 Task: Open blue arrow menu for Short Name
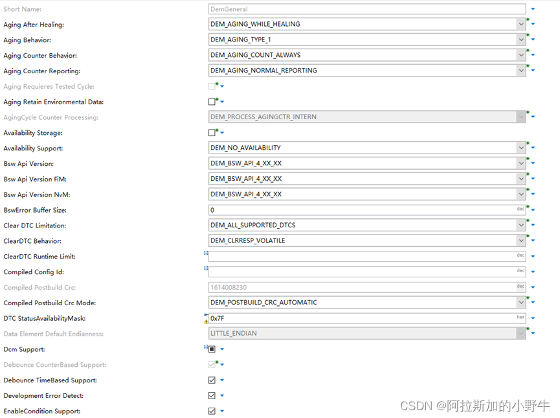click(x=533, y=9)
